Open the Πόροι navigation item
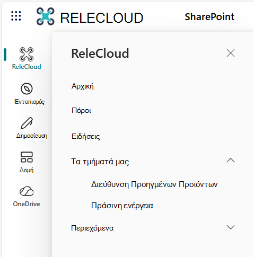254x257 pixels. [81, 111]
